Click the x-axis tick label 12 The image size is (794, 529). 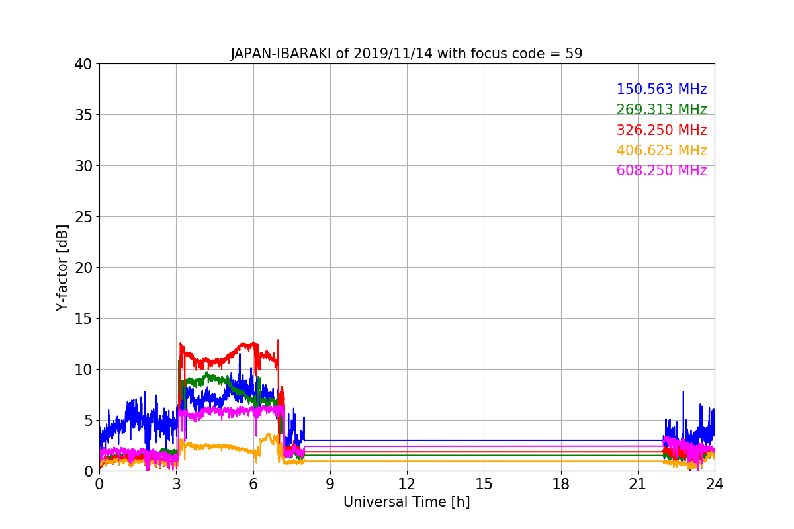coord(407,483)
